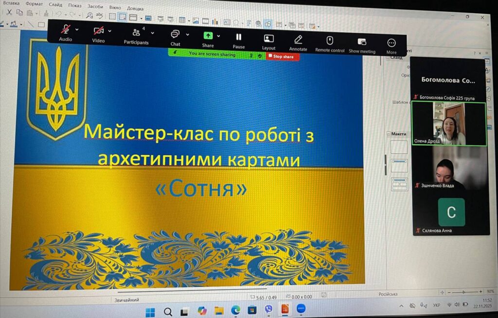Open the More options menu
Image resolution: width=498 pixels, height=318 pixels.
[x=391, y=43]
